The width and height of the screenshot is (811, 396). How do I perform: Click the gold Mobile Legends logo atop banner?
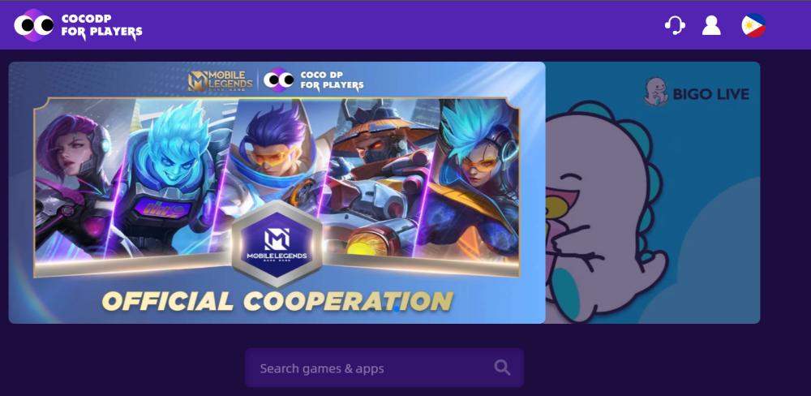point(221,81)
